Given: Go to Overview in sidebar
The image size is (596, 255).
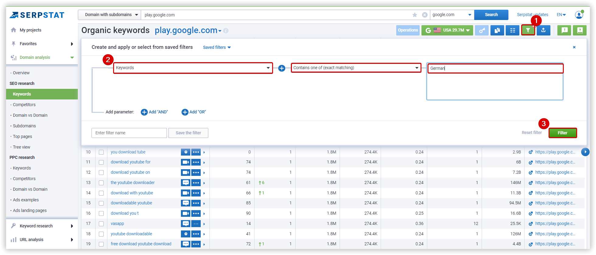Looking at the screenshot, I should 21,73.
